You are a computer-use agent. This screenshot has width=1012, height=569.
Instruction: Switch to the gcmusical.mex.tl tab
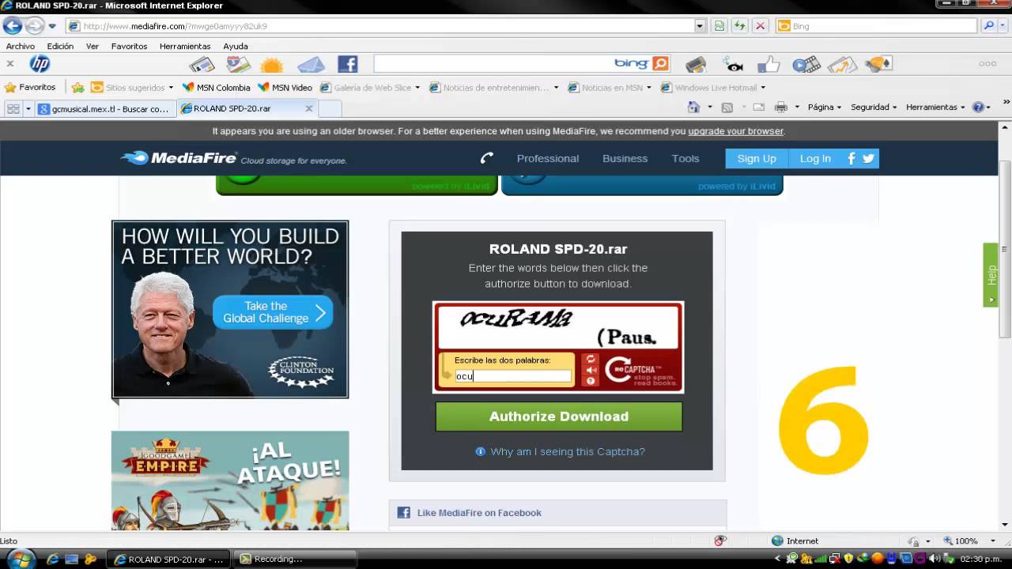(x=105, y=109)
